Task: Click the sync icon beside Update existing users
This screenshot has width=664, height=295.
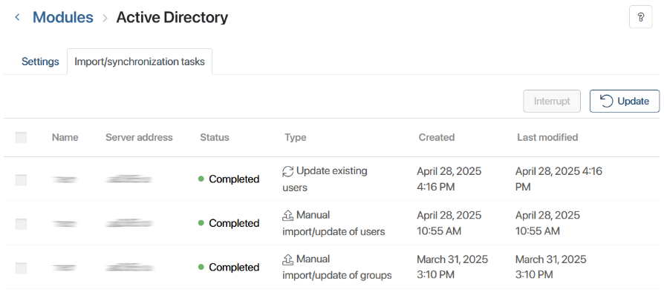Action: pyautogui.click(x=288, y=171)
